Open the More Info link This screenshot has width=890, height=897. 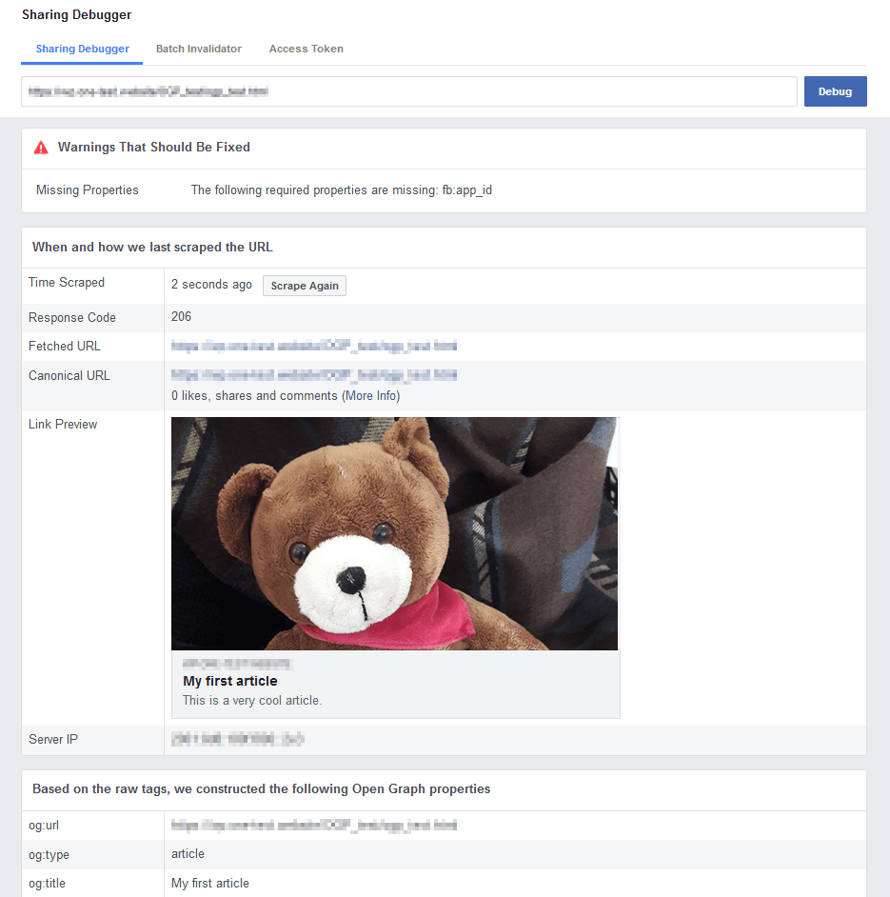pyautogui.click(x=370, y=395)
